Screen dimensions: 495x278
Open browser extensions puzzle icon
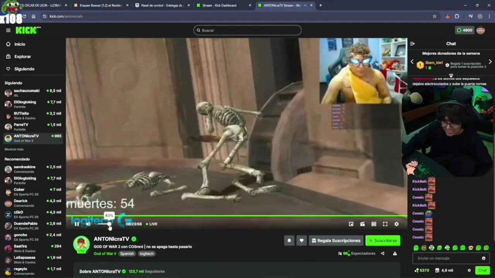tap(457, 16)
